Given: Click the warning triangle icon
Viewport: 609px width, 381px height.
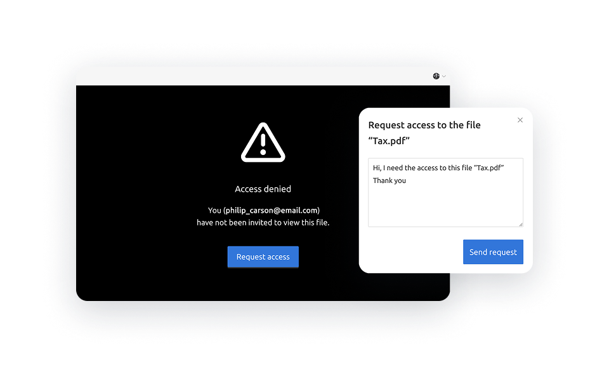Looking at the screenshot, I should pos(263,142).
